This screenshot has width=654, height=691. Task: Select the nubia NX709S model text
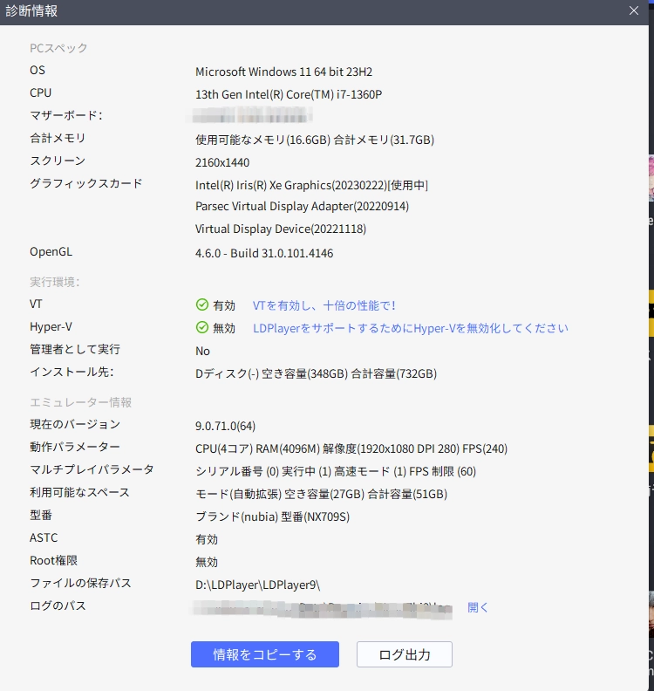click(x=271, y=517)
